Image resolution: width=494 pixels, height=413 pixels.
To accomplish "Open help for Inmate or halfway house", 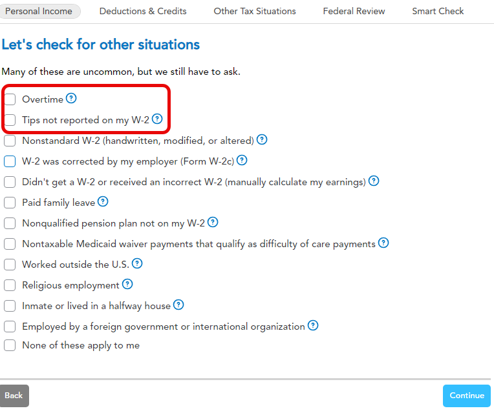I will click(x=178, y=305).
